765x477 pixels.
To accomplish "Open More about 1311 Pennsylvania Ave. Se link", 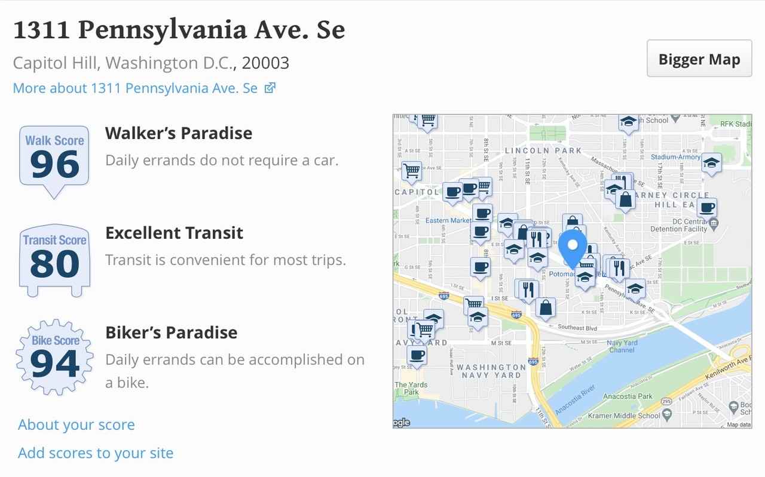I will click(135, 88).
